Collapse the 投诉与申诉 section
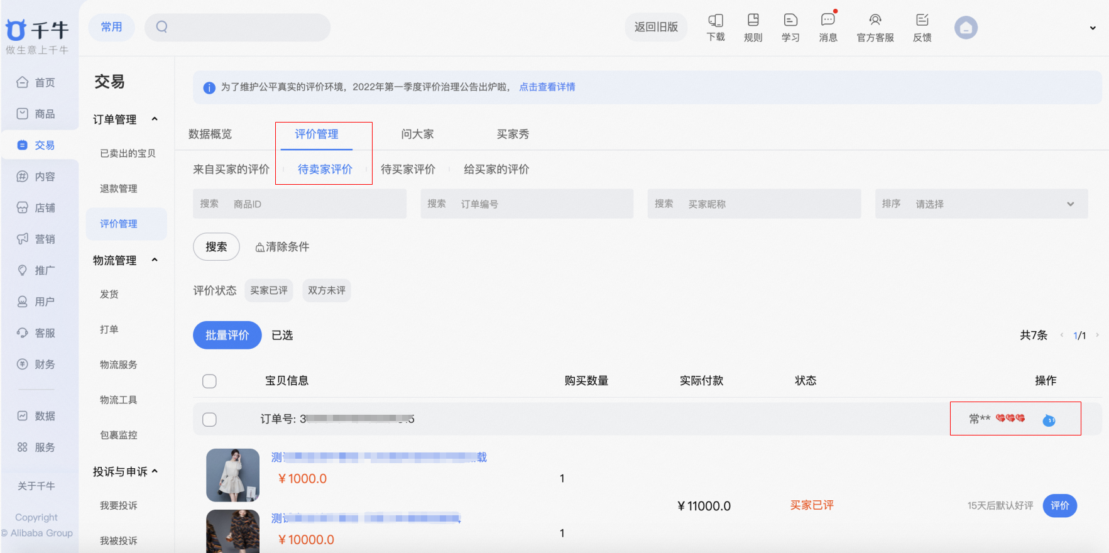The image size is (1109, 553). [155, 471]
